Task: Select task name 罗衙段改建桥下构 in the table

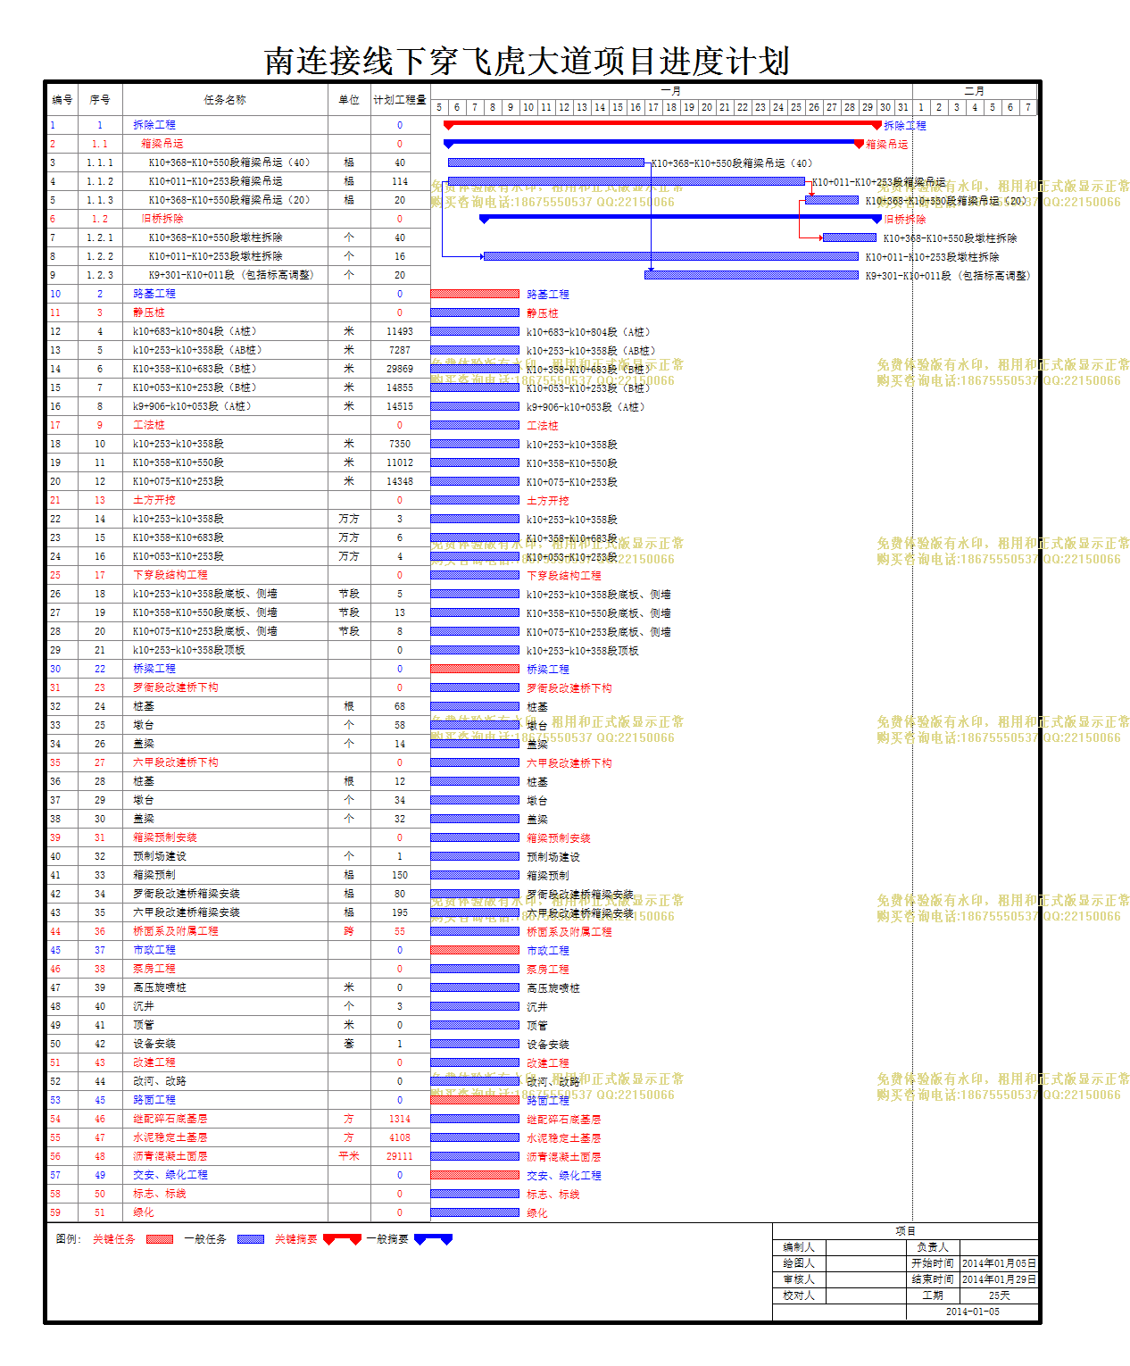Action: (176, 687)
